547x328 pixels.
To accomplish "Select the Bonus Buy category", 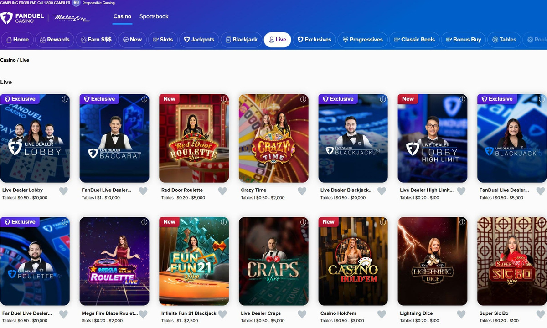I will (x=464, y=40).
